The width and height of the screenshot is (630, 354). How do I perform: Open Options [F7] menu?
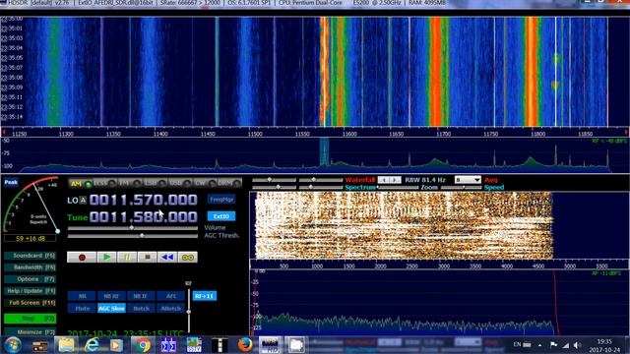pos(31,279)
